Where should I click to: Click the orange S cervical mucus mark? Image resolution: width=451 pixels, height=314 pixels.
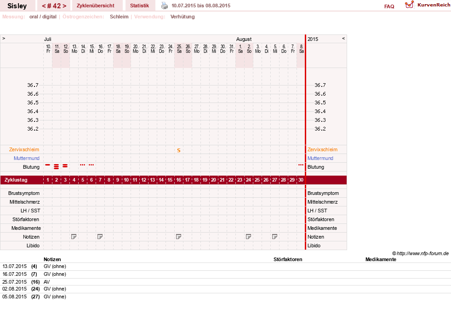pyautogui.click(x=179, y=150)
